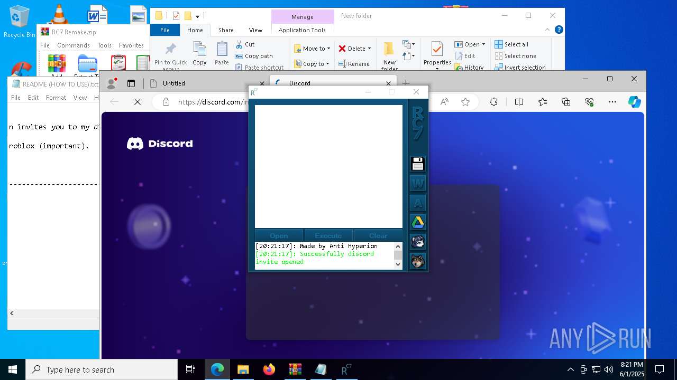Click the Edge back navigation arrow

114,102
